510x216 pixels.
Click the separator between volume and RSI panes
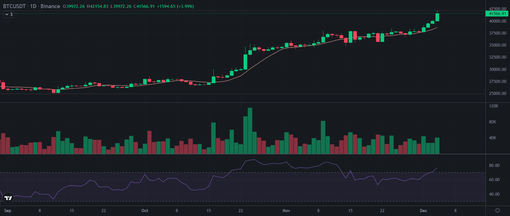243,154
